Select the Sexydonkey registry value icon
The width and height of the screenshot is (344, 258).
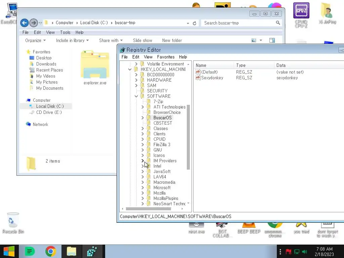(198, 78)
